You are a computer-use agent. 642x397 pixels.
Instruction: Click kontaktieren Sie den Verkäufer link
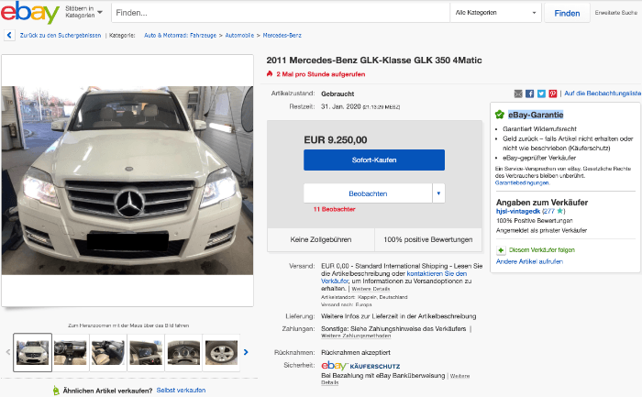(x=393, y=277)
